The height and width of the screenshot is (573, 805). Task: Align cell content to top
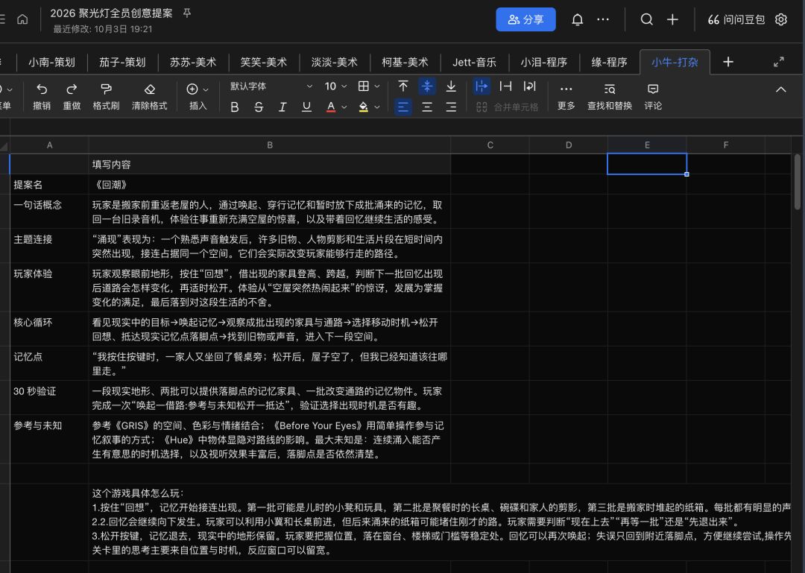coord(403,86)
